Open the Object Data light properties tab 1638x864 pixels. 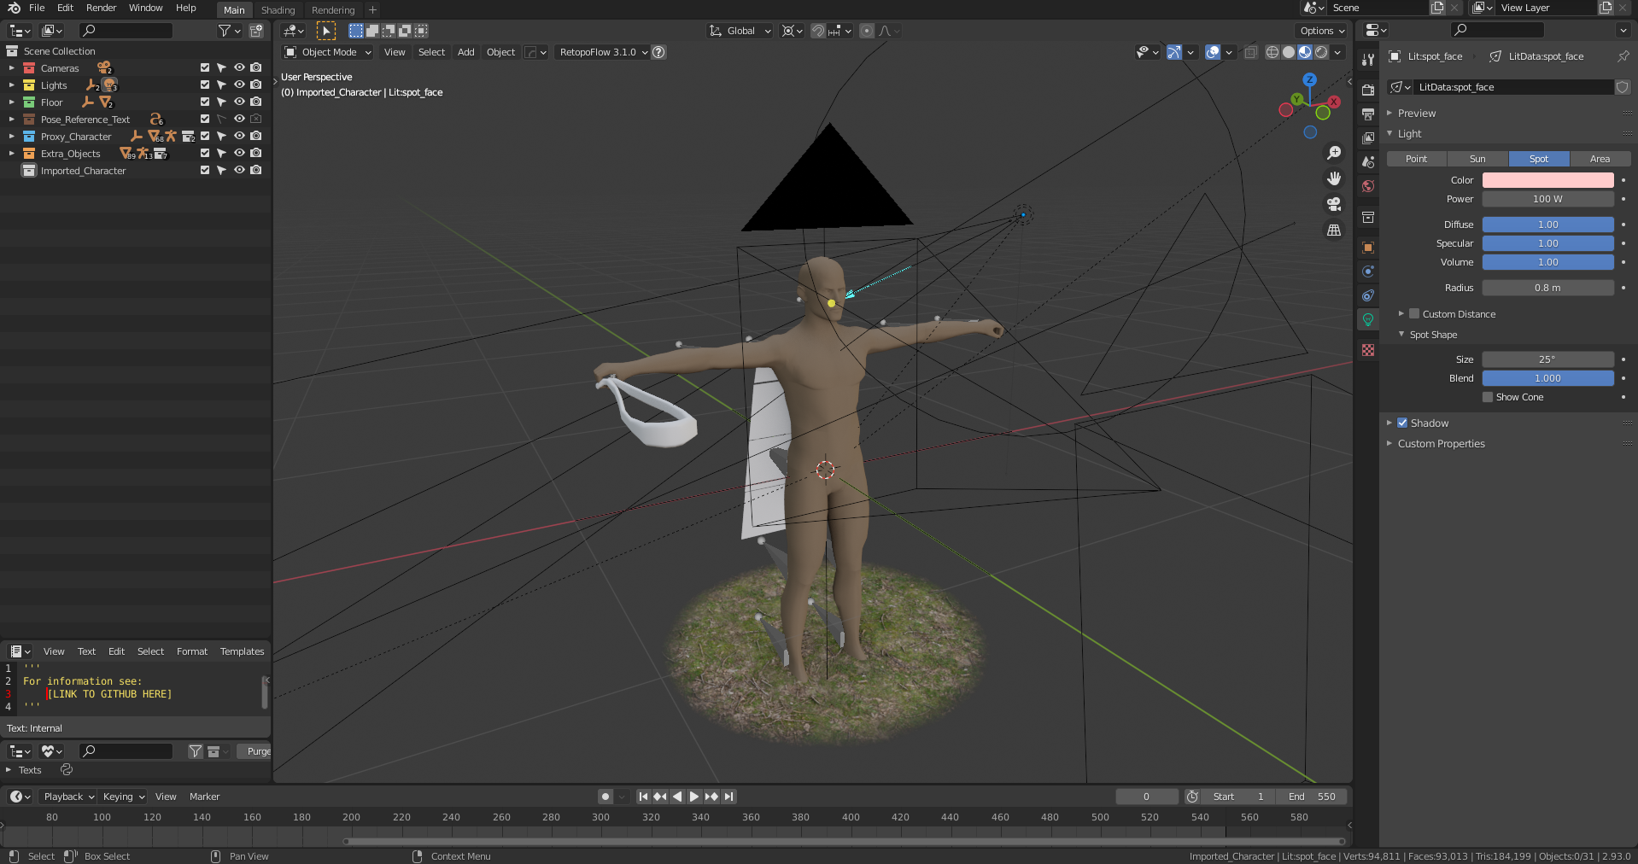tap(1368, 319)
